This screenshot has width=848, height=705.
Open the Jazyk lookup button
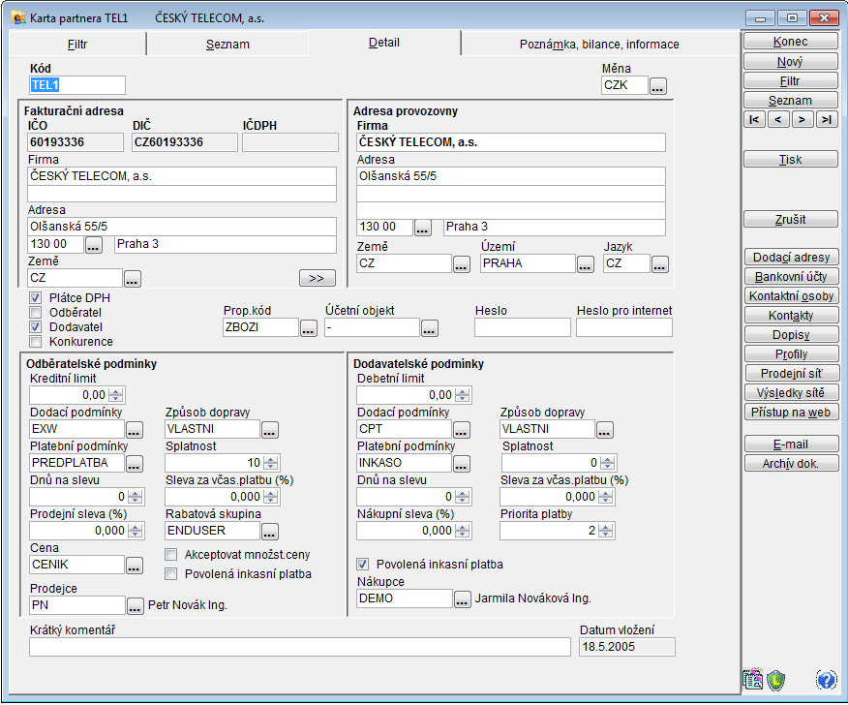pos(660,264)
